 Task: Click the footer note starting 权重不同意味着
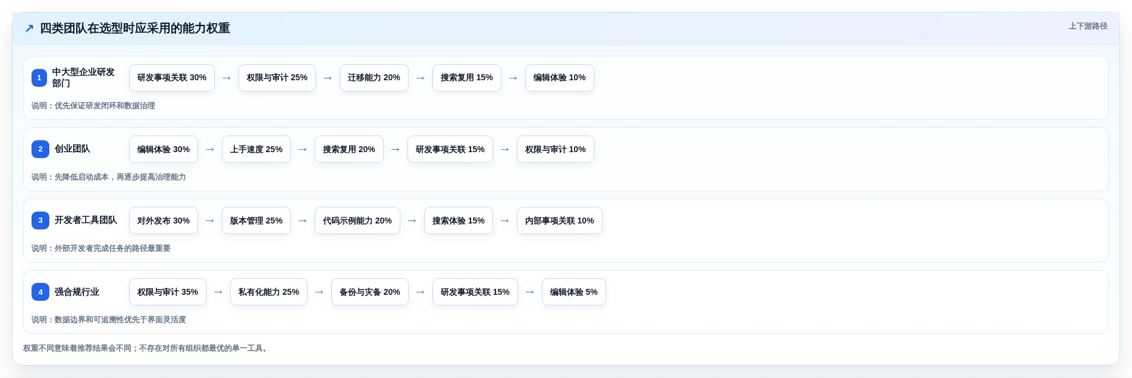click(147, 348)
